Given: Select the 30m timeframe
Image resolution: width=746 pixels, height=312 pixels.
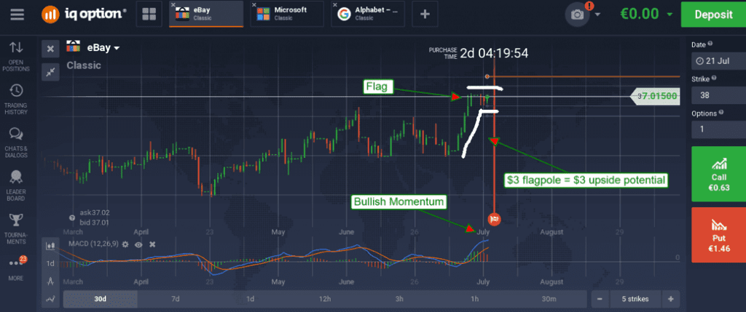Looking at the screenshot, I should (549, 299).
